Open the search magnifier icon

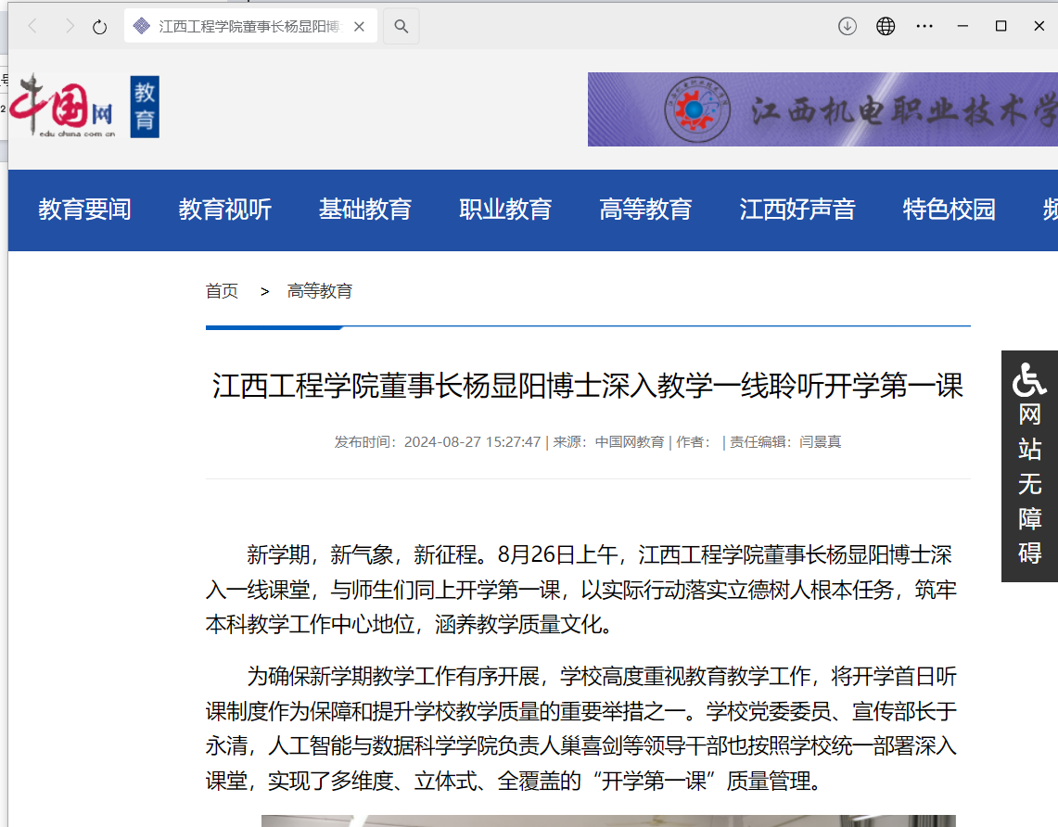tap(401, 26)
